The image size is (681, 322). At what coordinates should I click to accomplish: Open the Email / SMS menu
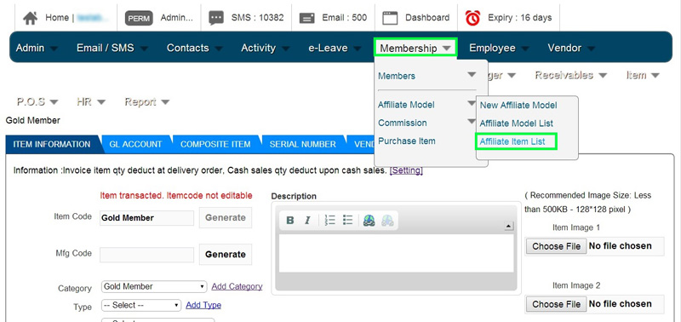coord(112,48)
